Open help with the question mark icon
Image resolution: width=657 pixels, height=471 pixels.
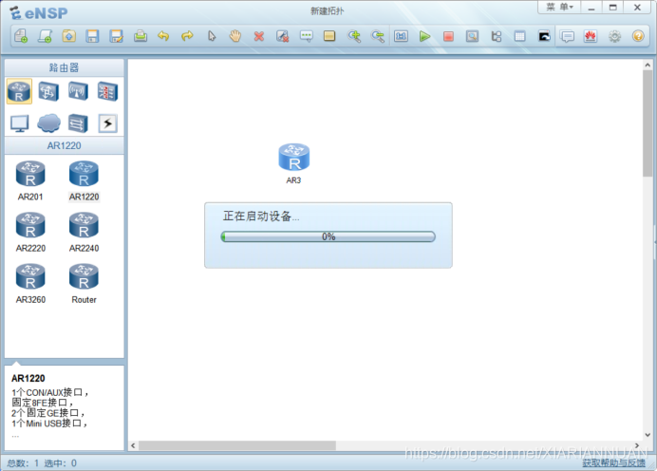pos(638,36)
